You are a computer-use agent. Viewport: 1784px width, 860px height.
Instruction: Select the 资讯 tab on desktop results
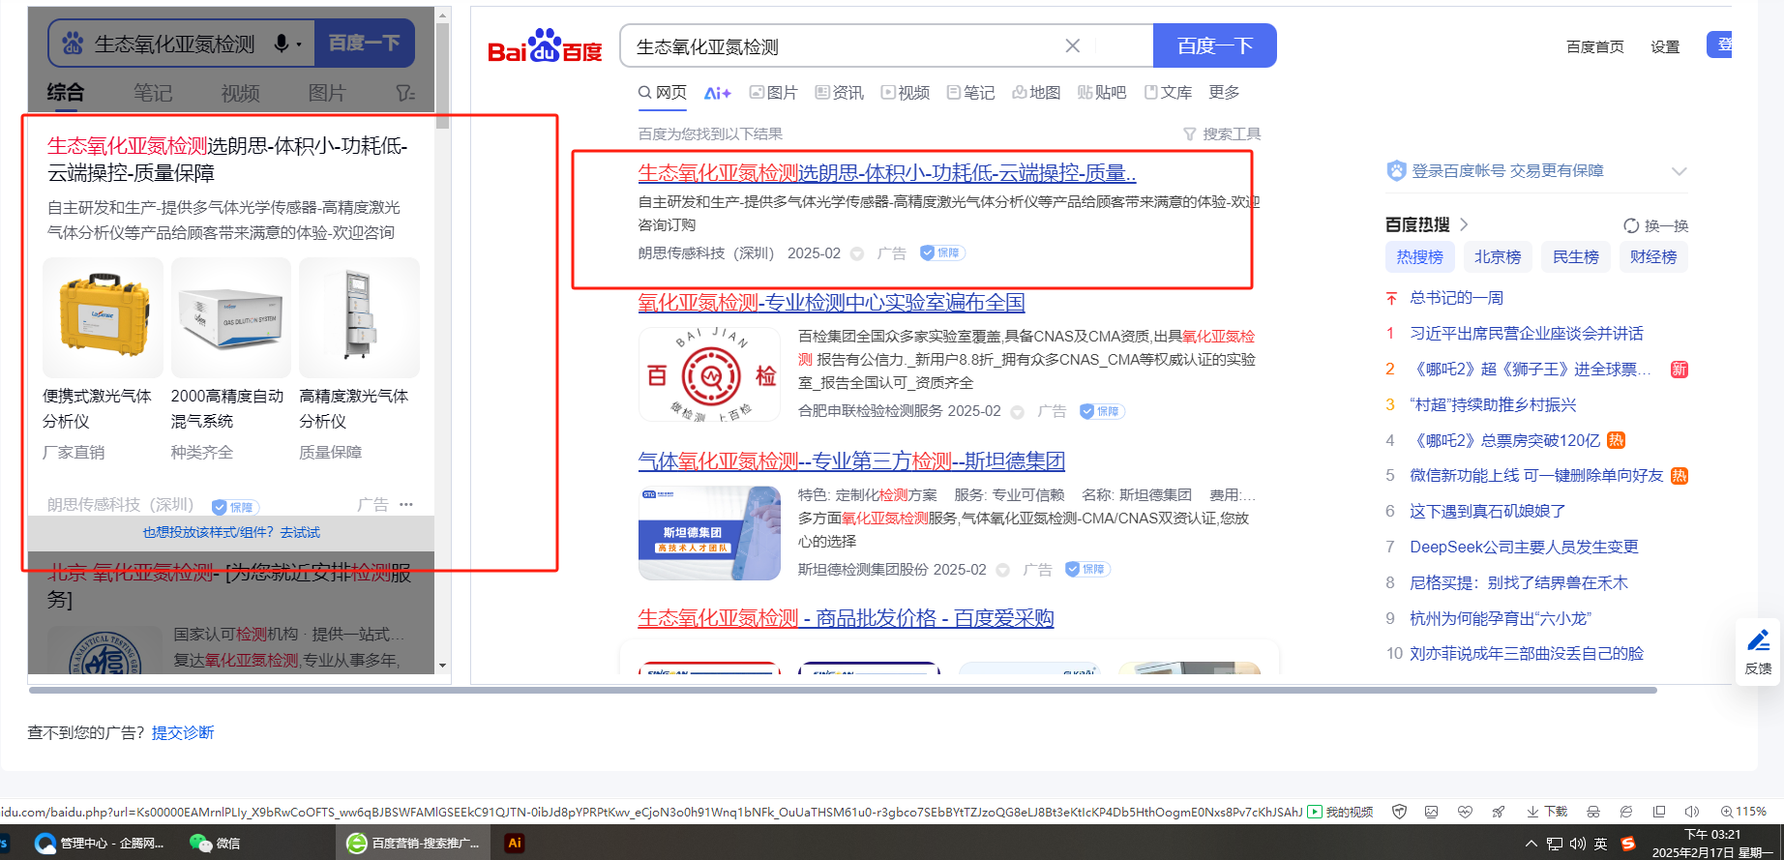coord(839,92)
